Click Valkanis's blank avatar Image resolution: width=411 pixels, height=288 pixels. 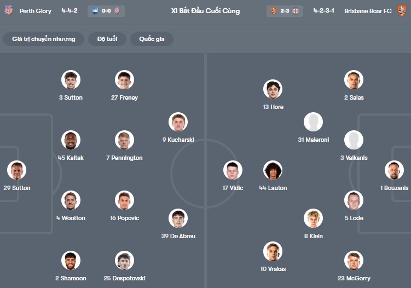point(354,140)
